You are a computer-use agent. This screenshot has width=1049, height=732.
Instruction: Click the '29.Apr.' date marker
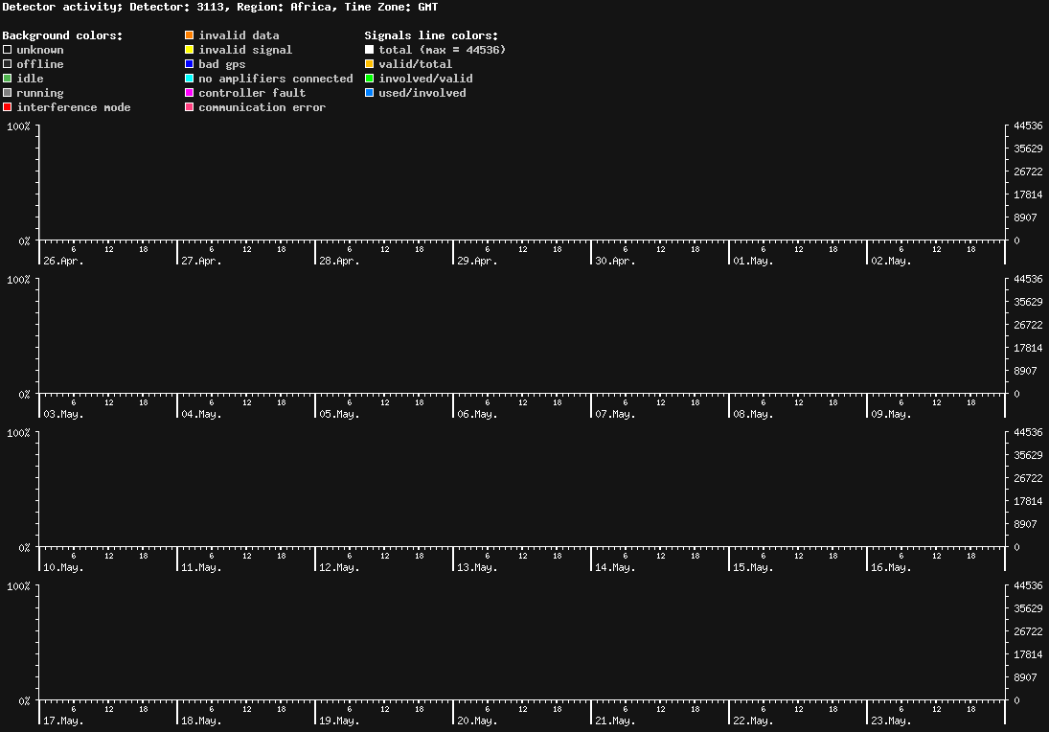478,261
